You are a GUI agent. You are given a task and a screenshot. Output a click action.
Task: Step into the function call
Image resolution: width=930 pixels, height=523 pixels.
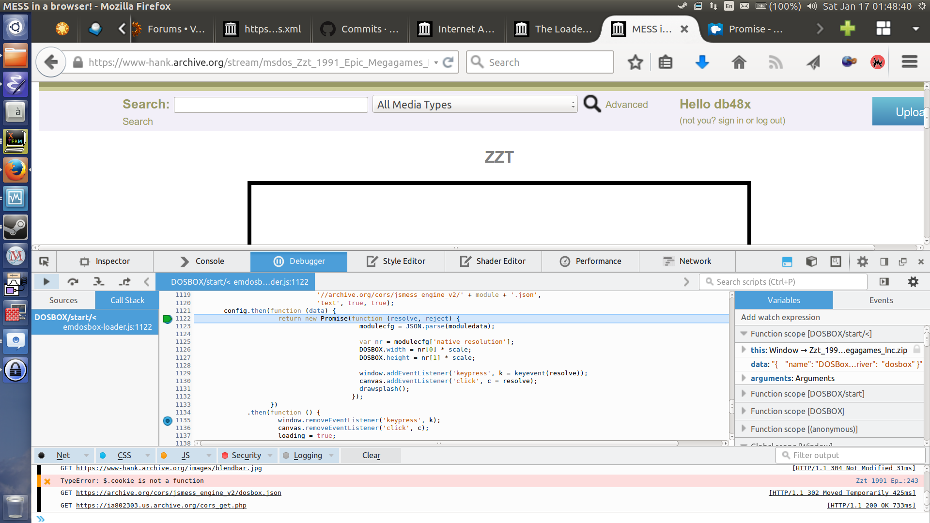point(99,281)
